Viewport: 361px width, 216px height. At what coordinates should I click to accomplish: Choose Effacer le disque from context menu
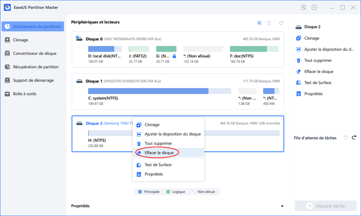click(169, 153)
